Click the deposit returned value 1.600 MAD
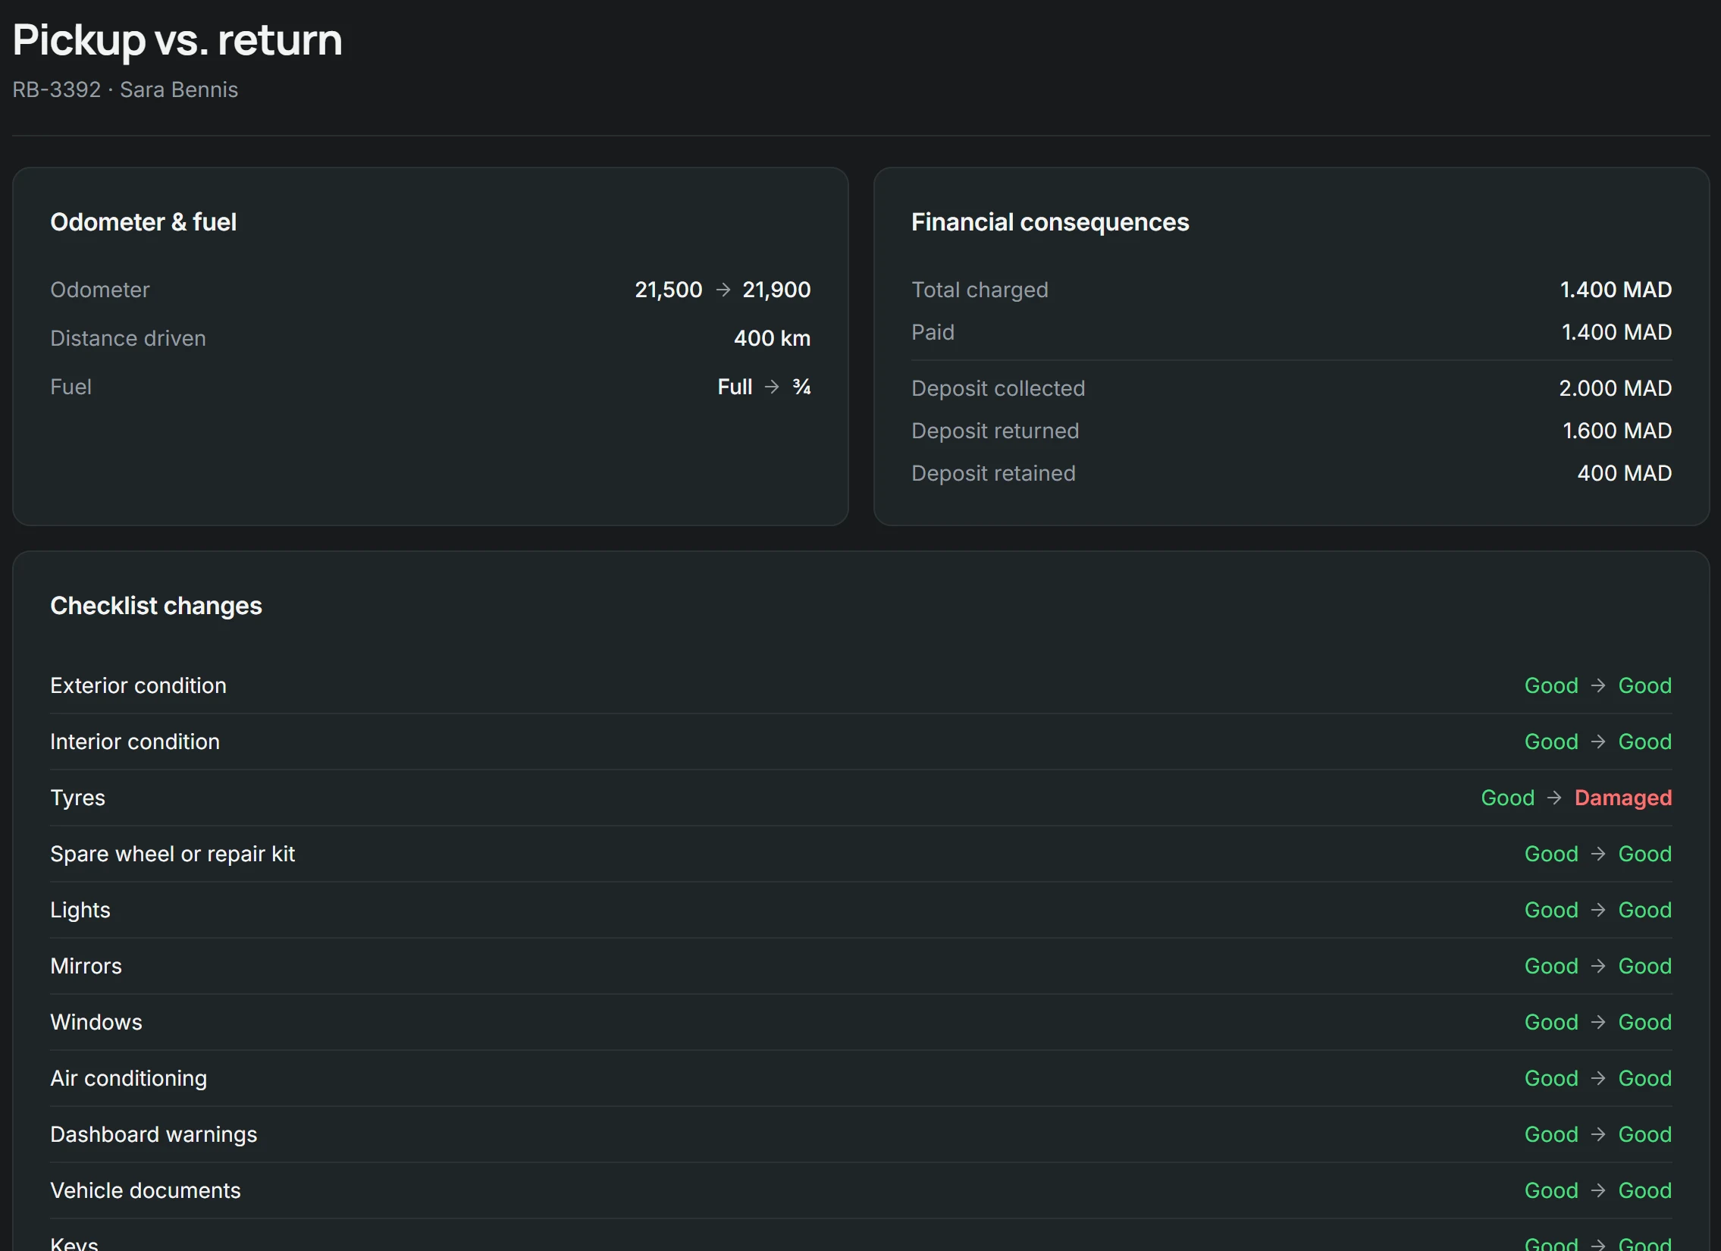 click(1617, 431)
